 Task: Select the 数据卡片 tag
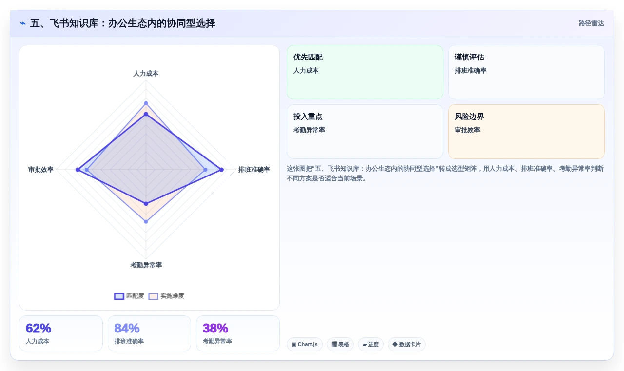click(407, 344)
